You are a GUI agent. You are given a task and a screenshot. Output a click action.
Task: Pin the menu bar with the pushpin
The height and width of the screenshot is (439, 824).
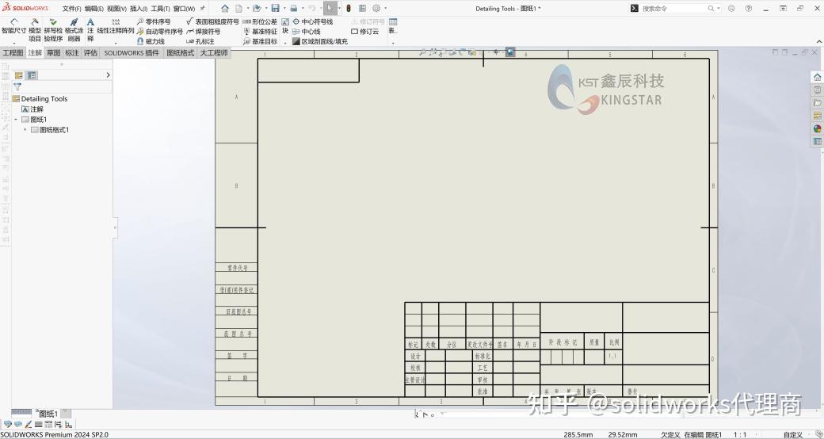(x=202, y=9)
